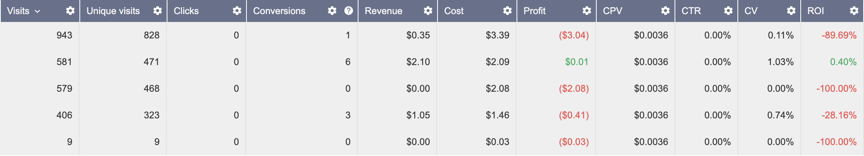The width and height of the screenshot is (864, 156).
Task: Select the $1.46 cost cell
Action: click(x=498, y=115)
